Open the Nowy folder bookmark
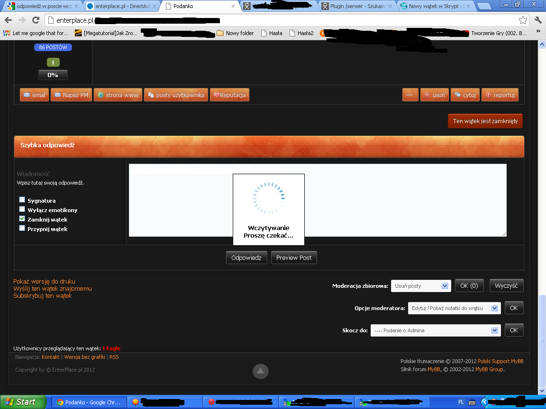Viewport: 546px width, 409px height. 235,33
